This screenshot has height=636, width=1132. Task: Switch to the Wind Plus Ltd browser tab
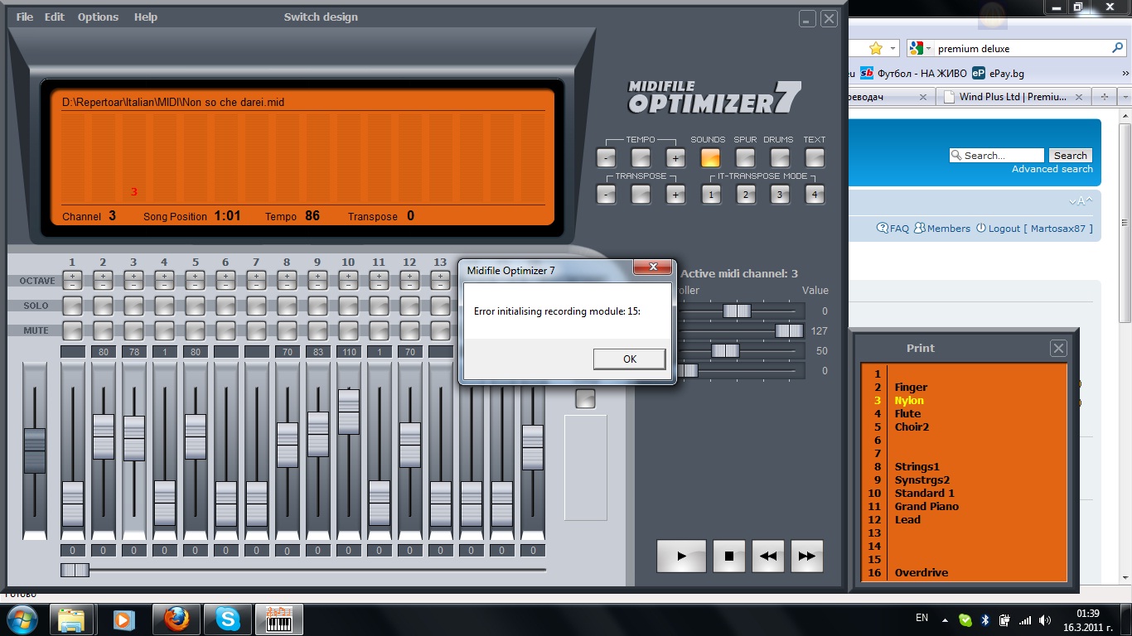1014,97
